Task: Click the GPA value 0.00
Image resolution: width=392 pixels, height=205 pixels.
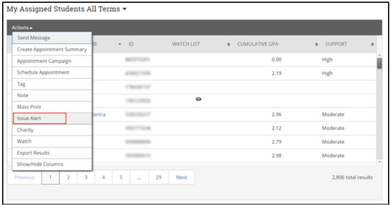Action: (x=276, y=59)
